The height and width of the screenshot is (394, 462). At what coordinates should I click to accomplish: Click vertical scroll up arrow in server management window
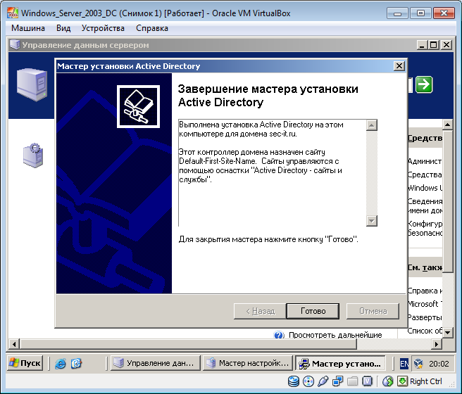[448, 125]
